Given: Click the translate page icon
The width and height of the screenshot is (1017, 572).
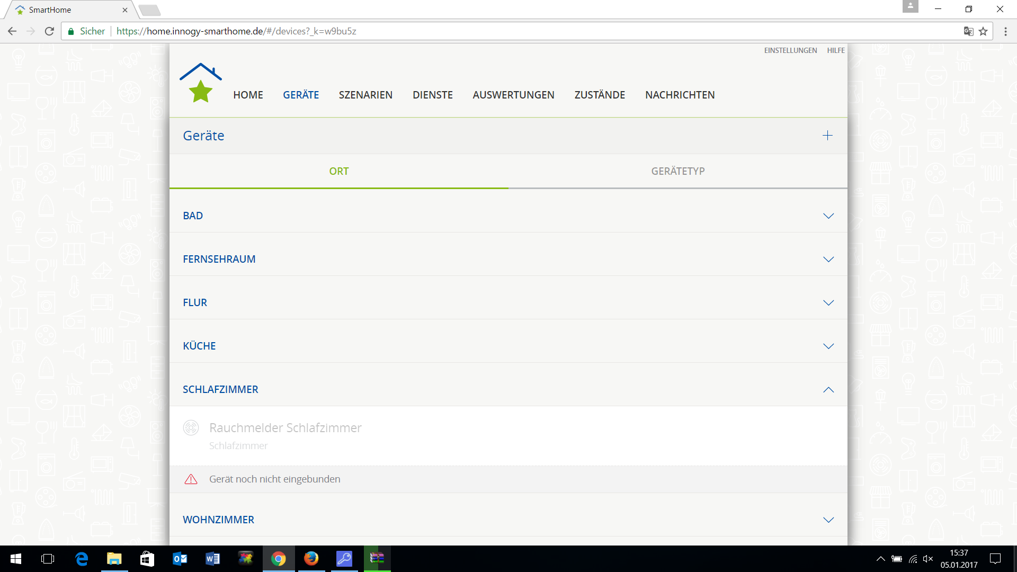Looking at the screenshot, I should (968, 31).
